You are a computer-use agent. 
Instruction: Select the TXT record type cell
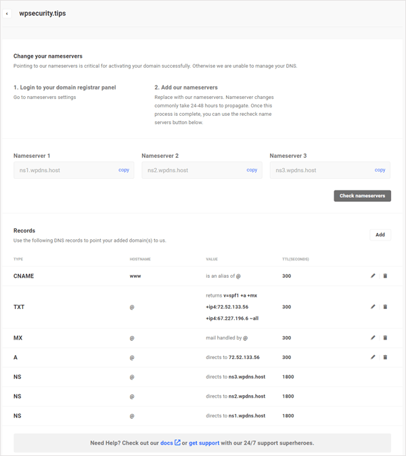tap(19, 307)
